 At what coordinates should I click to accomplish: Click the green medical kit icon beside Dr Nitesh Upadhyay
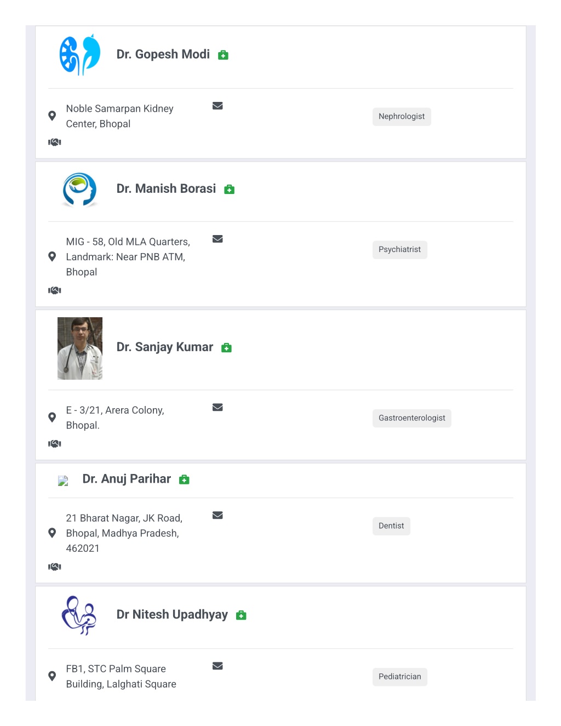[x=241, y=615]
